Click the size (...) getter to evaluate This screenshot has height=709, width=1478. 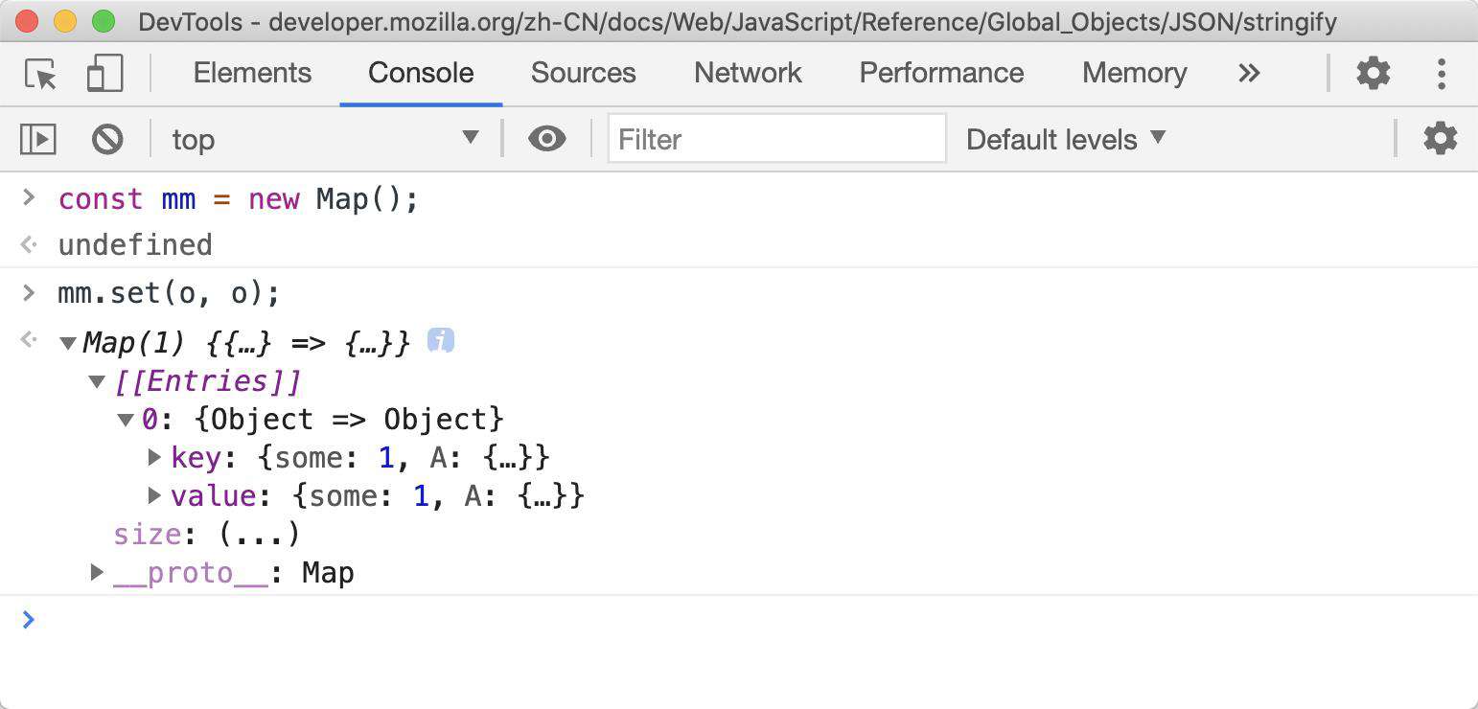[260, 534]
